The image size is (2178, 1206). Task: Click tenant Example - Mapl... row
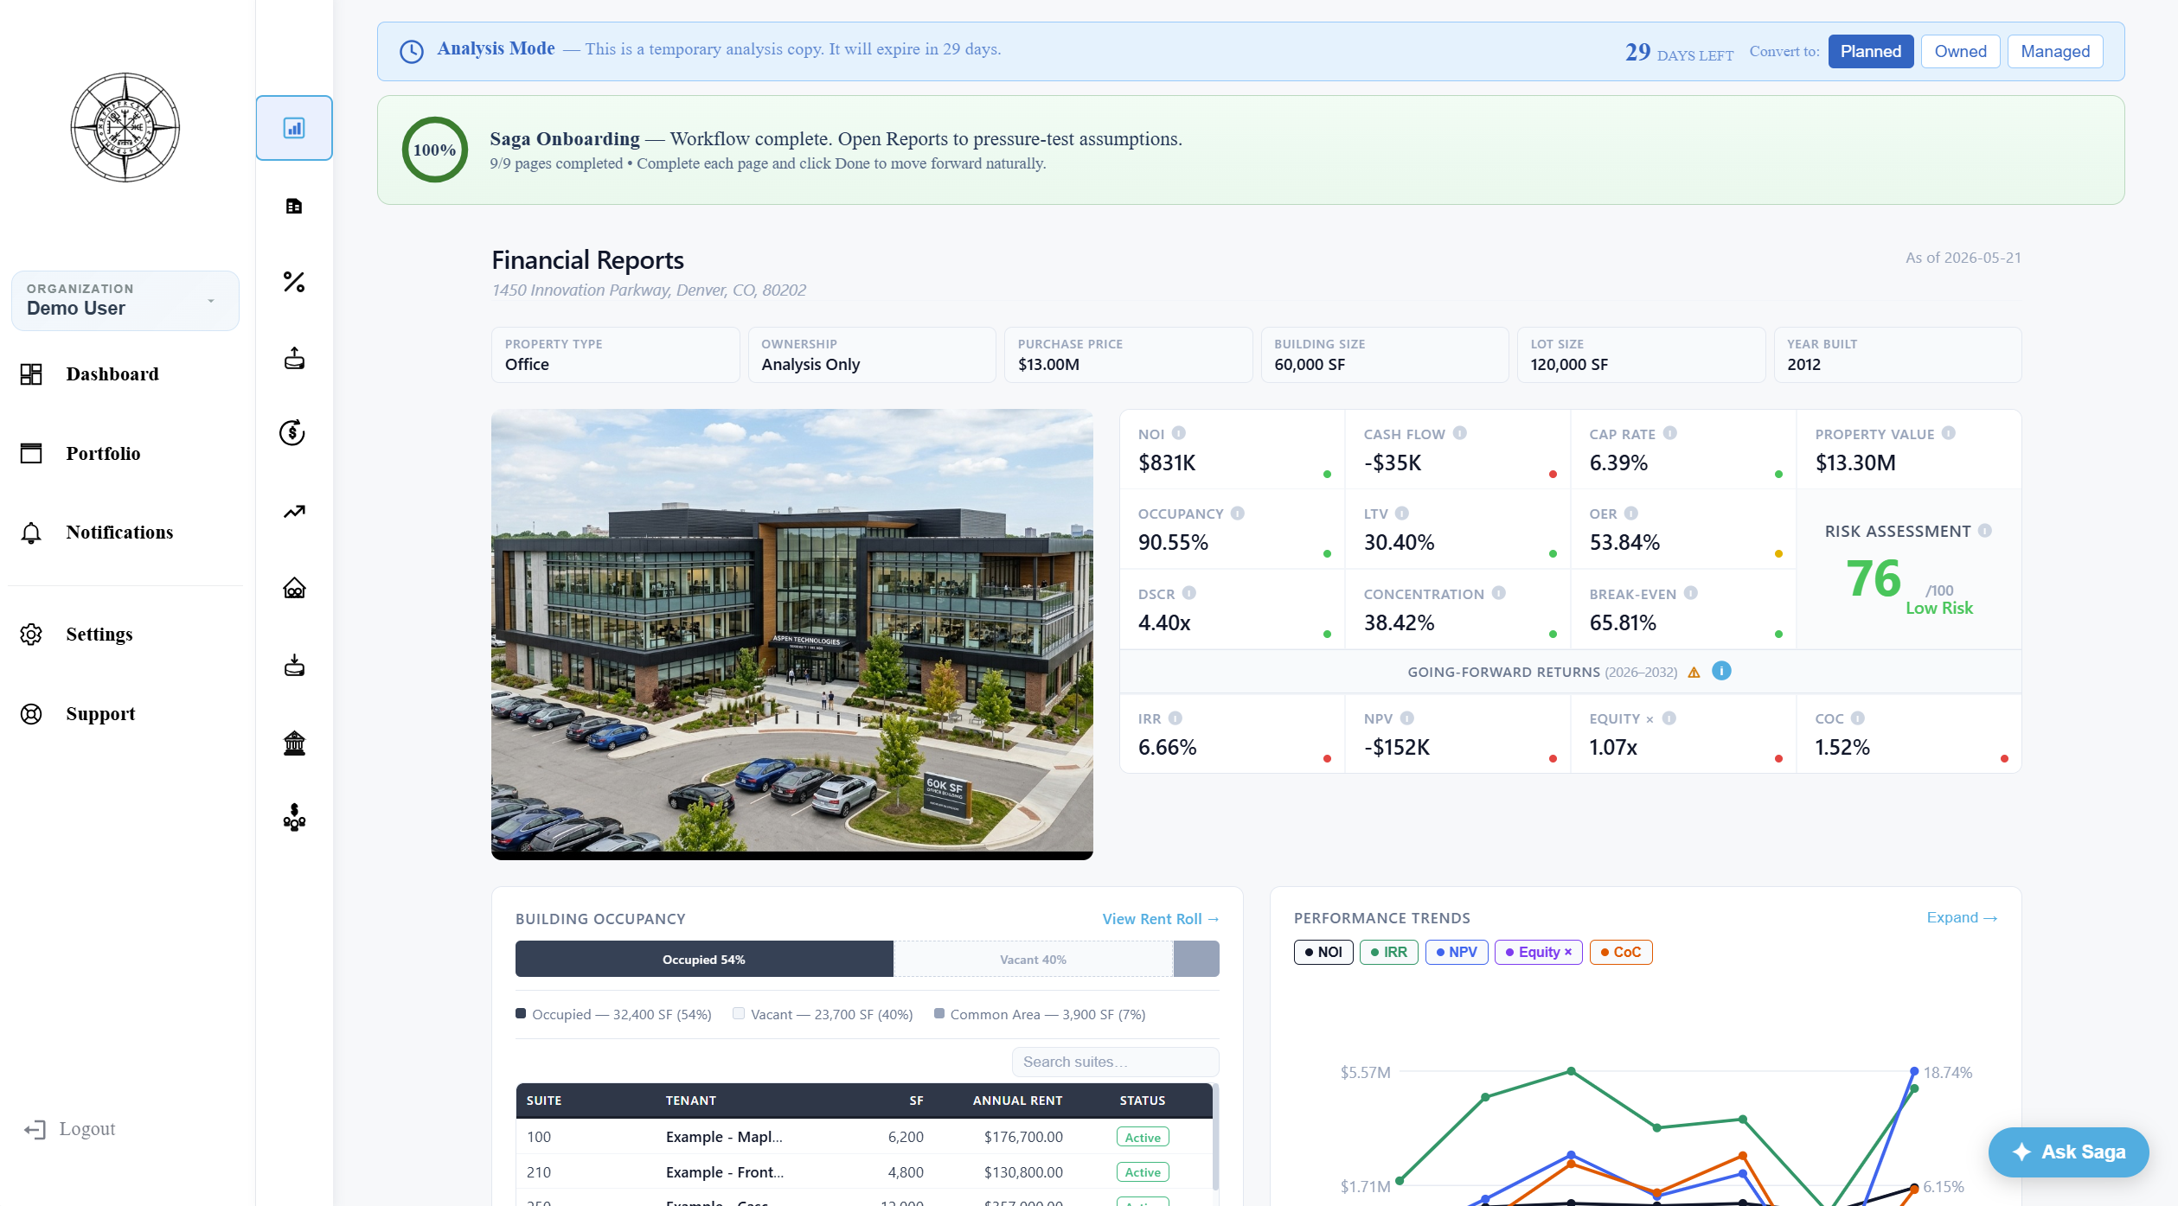863,1137
